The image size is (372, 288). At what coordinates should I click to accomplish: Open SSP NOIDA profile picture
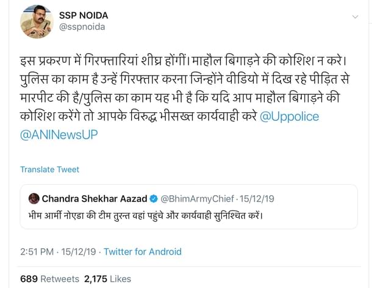(37, 21)
